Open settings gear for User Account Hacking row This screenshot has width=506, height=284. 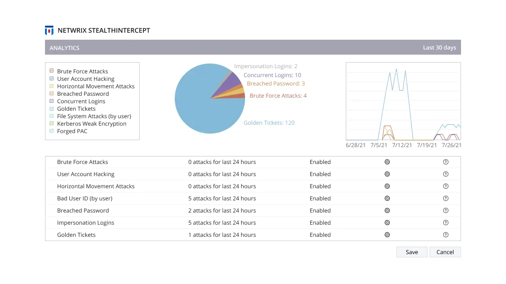click(387, 174)
